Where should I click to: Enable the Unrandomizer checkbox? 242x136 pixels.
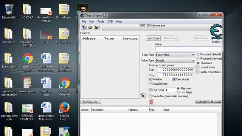(x=197, y=67)
